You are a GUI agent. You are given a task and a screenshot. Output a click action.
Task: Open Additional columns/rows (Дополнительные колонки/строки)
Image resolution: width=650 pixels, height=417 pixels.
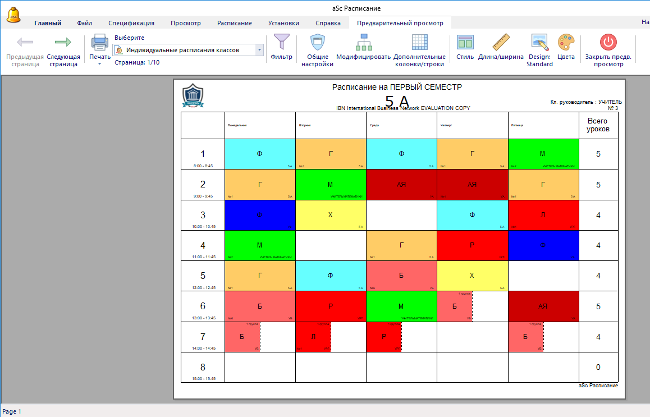tap(419, 43)
